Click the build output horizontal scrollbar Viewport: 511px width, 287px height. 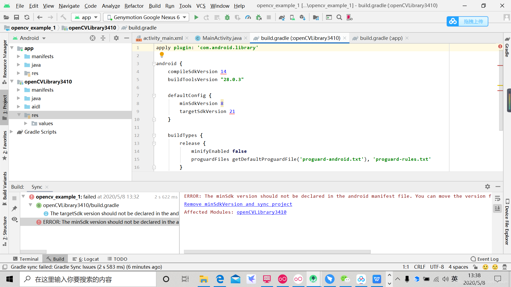pos(277,252)
